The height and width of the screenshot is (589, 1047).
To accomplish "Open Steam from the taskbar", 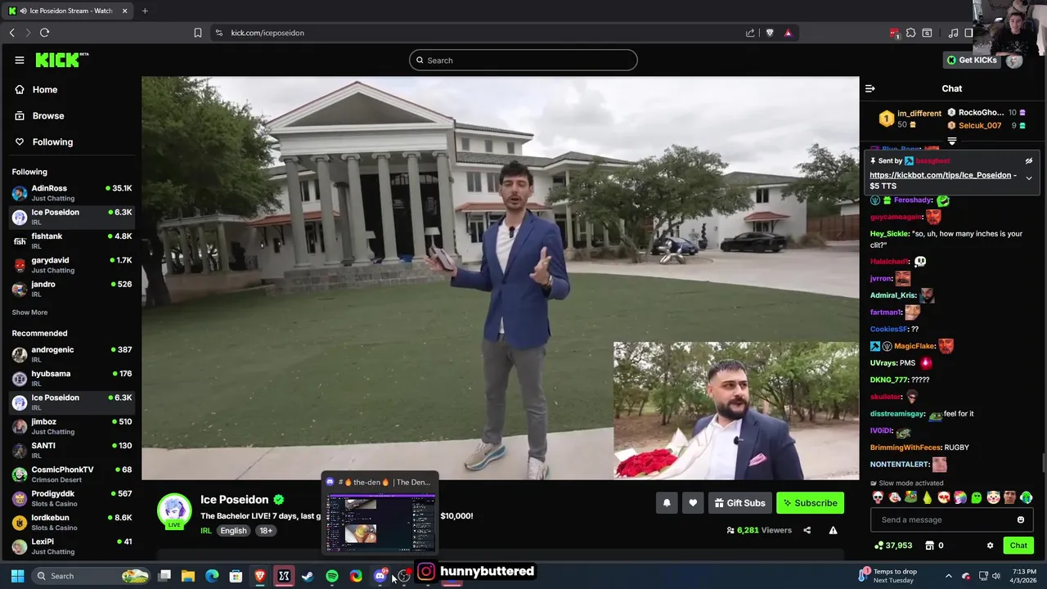I will pyautogui.click(x=308, y=576).
